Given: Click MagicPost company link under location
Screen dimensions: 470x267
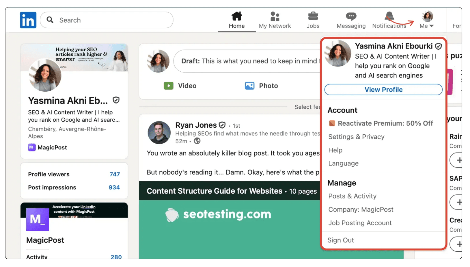Looking at the screenshot, I should point(52,147).
